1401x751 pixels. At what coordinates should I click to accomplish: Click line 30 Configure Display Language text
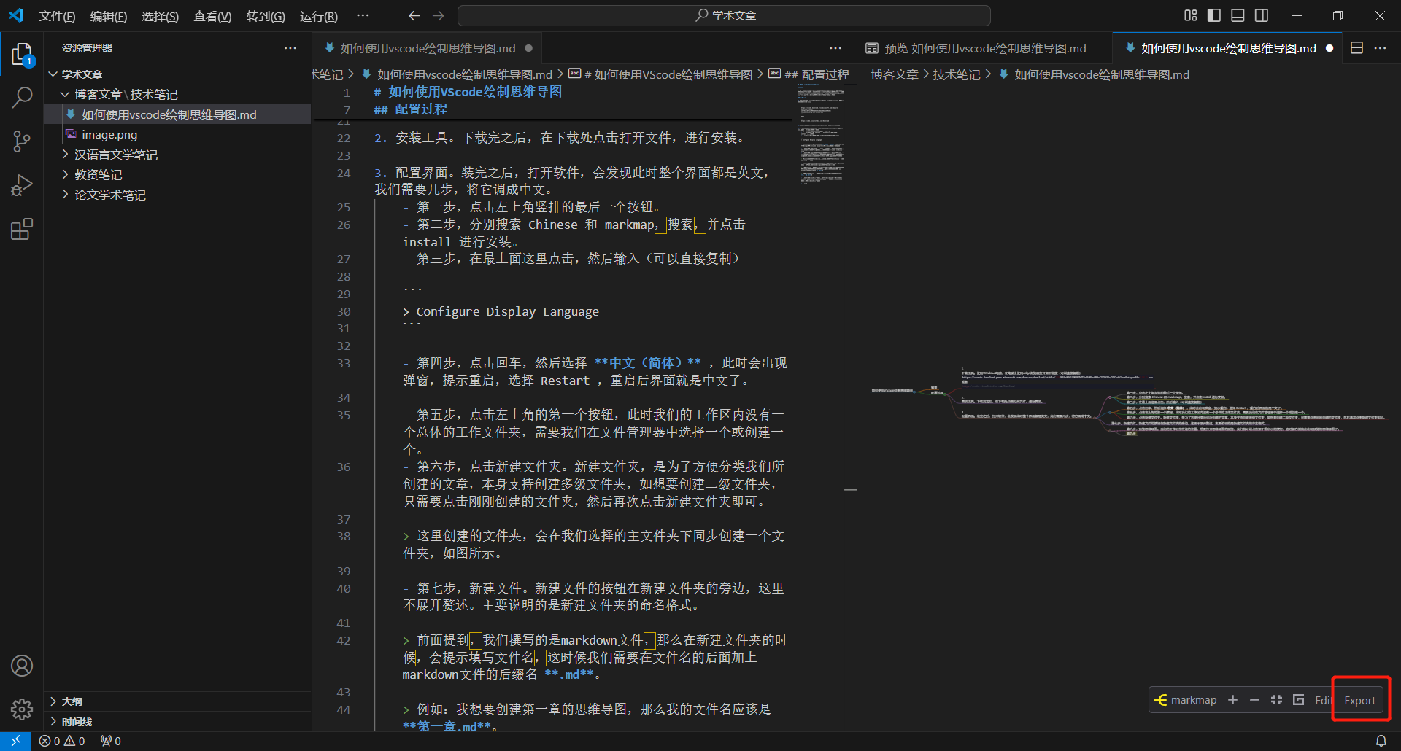coord(501,312)
